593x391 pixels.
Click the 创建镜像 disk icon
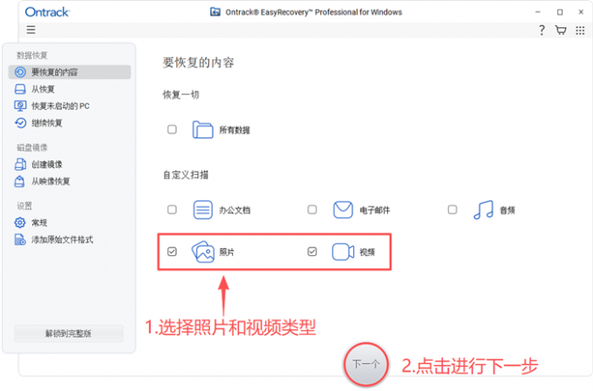coord(20,165)
